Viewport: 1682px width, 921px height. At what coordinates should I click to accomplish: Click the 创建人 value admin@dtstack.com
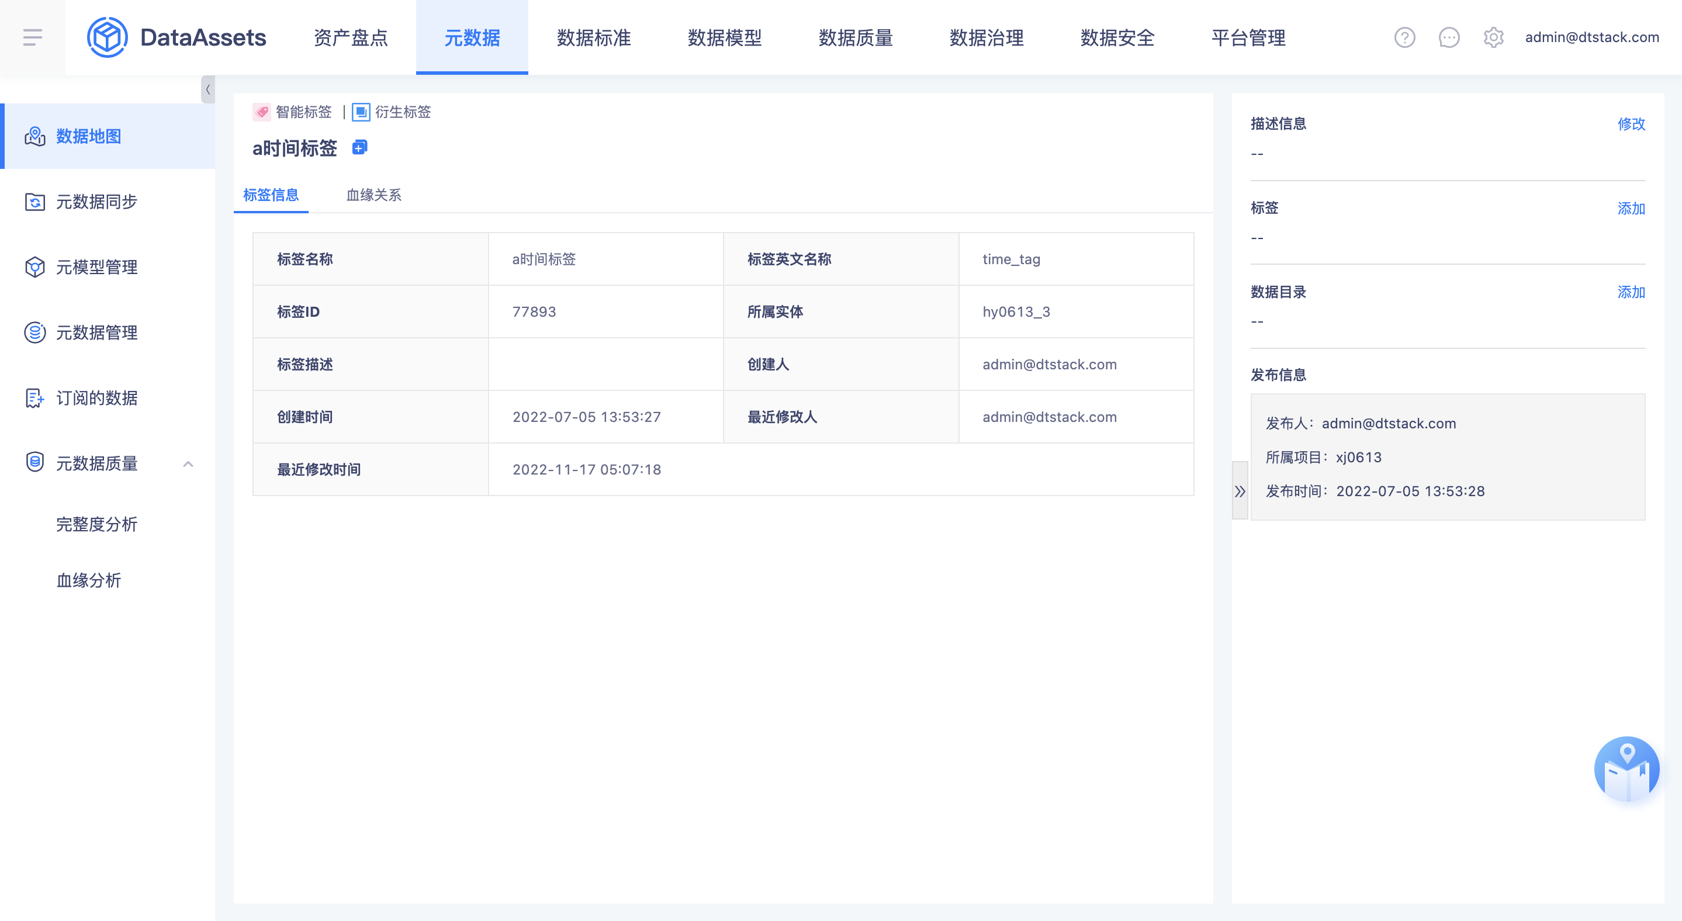coord(1049,364)
